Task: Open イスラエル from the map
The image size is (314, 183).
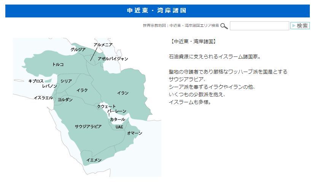Action: pyautogui.click(x=43, y=98)
